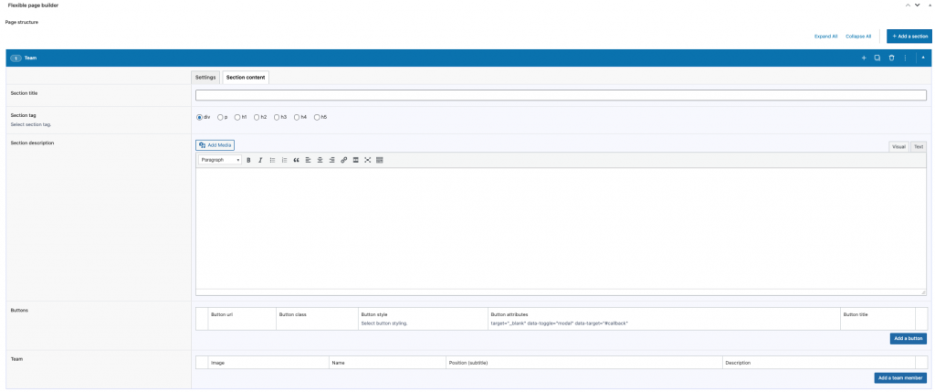The image size is (935, 392).
Task: Click the Image column header in Team table
Action: [217, 363]
